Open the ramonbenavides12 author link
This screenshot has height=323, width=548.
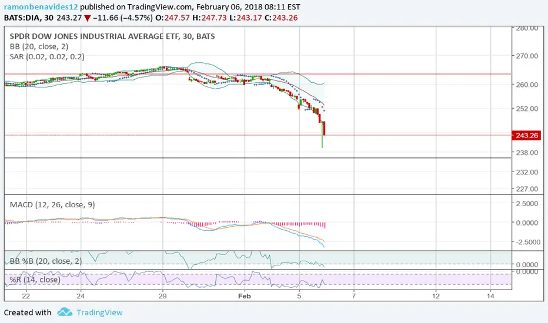(x=41, y=7)
